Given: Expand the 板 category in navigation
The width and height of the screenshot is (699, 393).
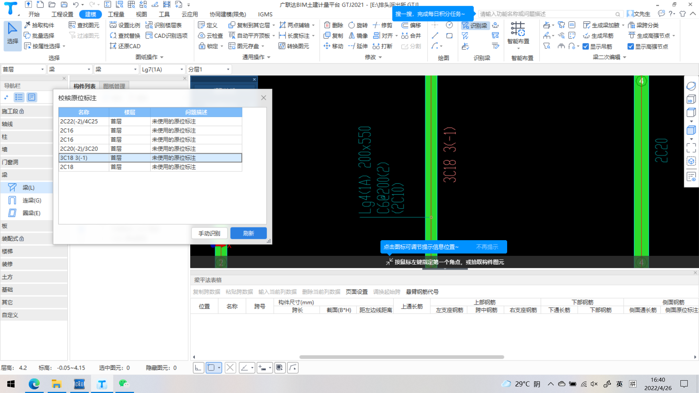Looking at the screenshot, I should pyautogui.click(x=33, y=226).
